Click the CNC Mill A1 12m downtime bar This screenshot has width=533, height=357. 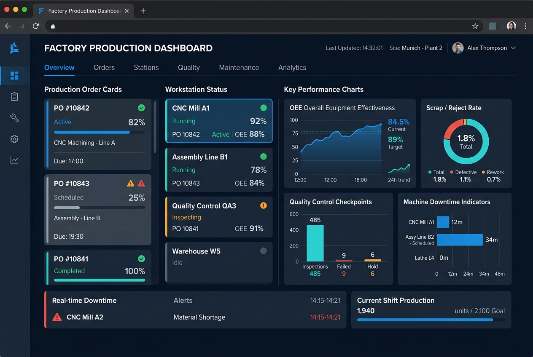tap(443, 222)
